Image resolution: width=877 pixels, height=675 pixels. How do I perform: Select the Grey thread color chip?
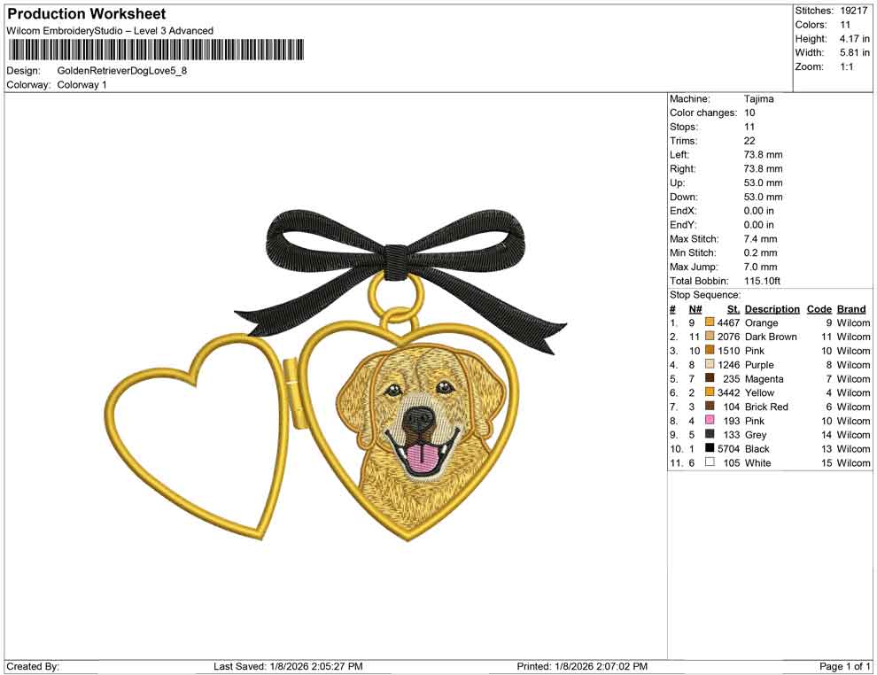tap(707, 435)
